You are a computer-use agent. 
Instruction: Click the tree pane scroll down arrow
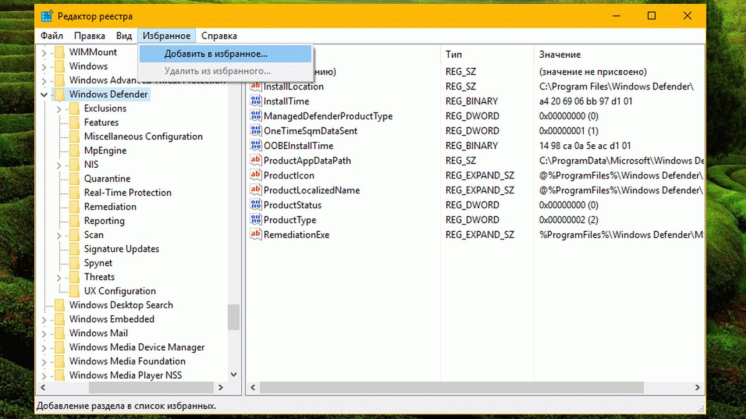point(234,375)
